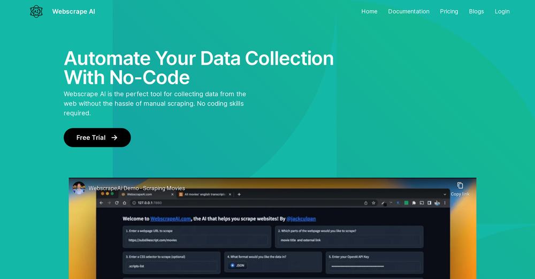Click the Webscrape AI brand name text
This screenshot has height=279, width=535.
(74, 11)
